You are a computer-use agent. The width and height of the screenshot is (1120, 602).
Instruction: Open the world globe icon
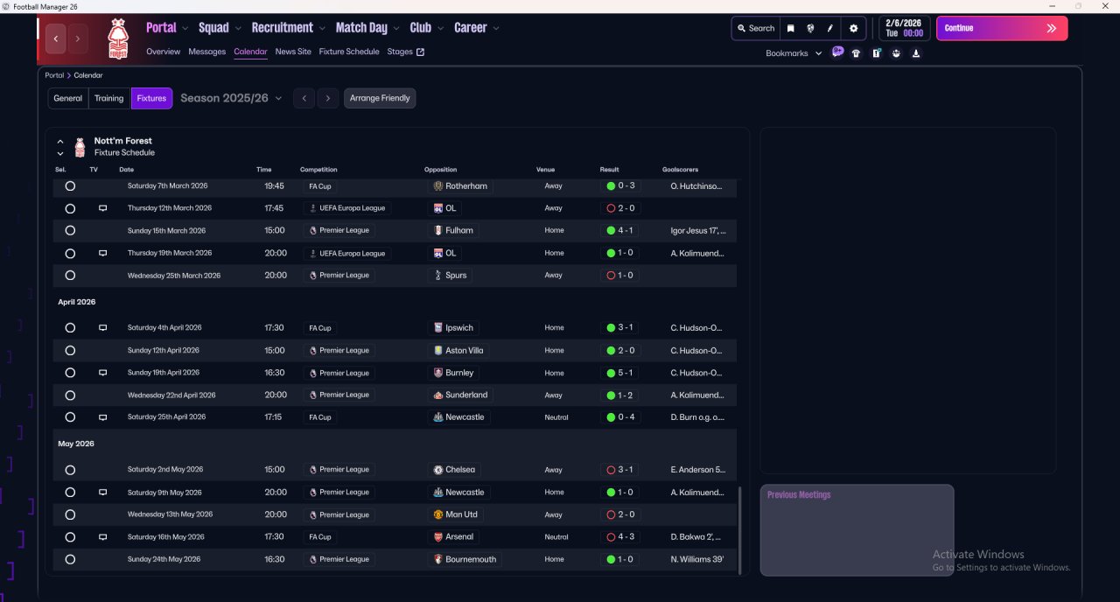click(x=810, y=28)
